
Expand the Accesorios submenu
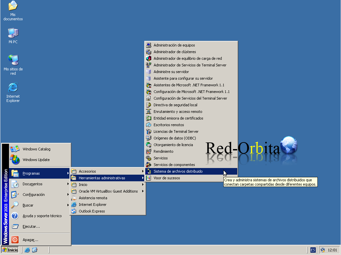107,171
